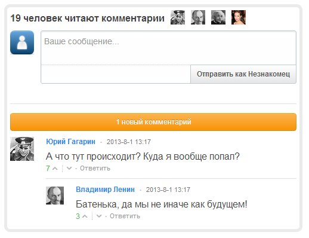Click Ленин's avatar next to his reply
The image size is (309, 238).
click(55, 196)
